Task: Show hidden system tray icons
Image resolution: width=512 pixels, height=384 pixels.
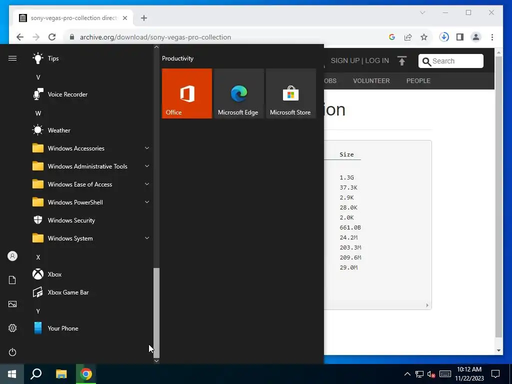Action: pos(407,374)
